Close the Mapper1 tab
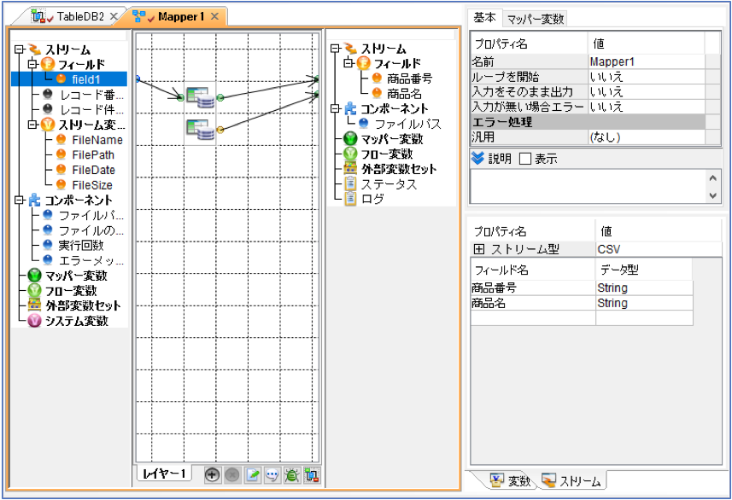The width and height of the screenshot is (732, 500). pyautogui.click(x=214, y=17)
